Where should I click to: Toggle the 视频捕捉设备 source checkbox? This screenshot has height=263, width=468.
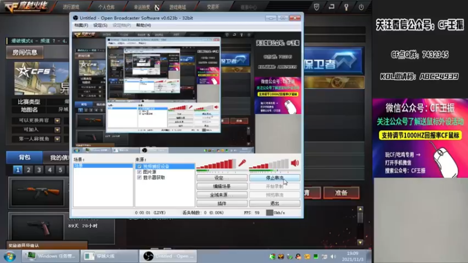coord(139,167)
